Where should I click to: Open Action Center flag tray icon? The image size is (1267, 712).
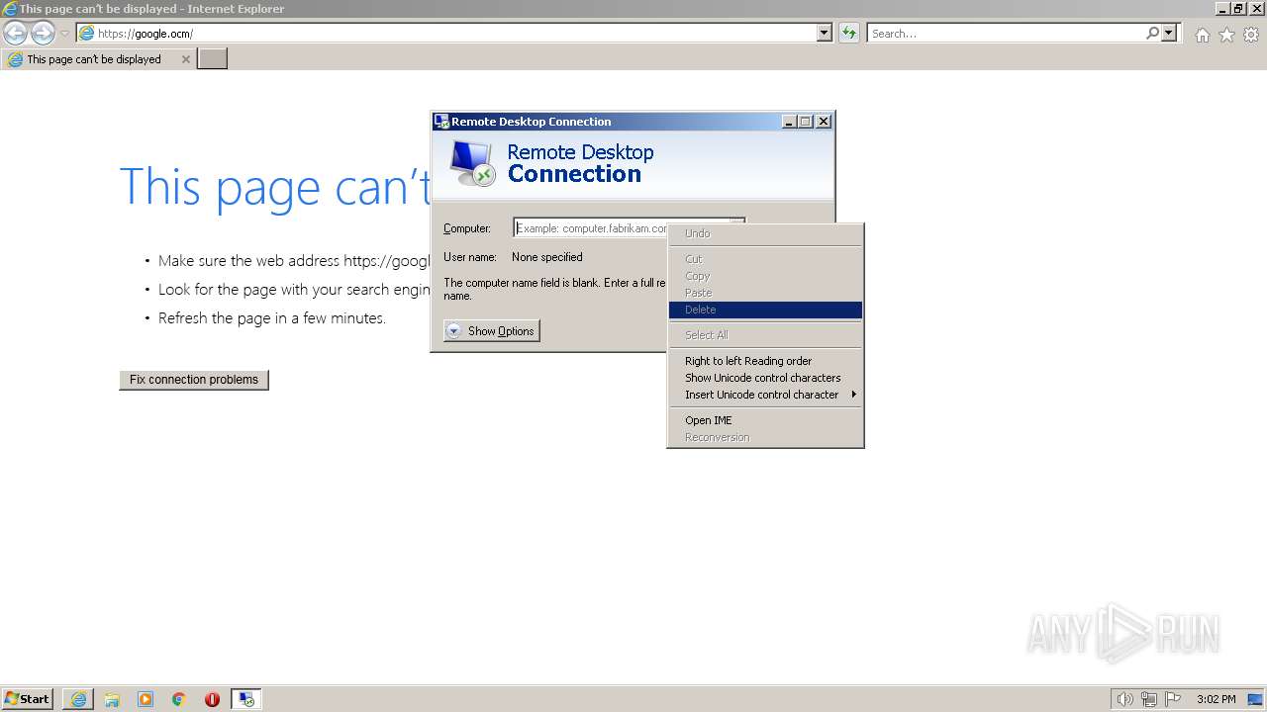(x=1173, y=699)
